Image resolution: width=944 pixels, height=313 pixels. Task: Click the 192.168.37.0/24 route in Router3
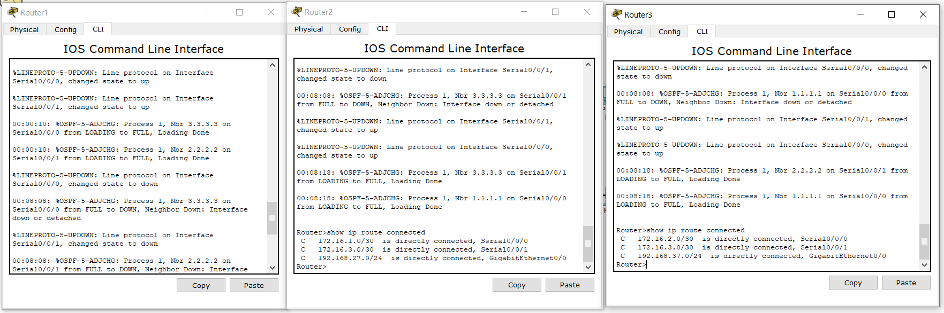(753, 256)
